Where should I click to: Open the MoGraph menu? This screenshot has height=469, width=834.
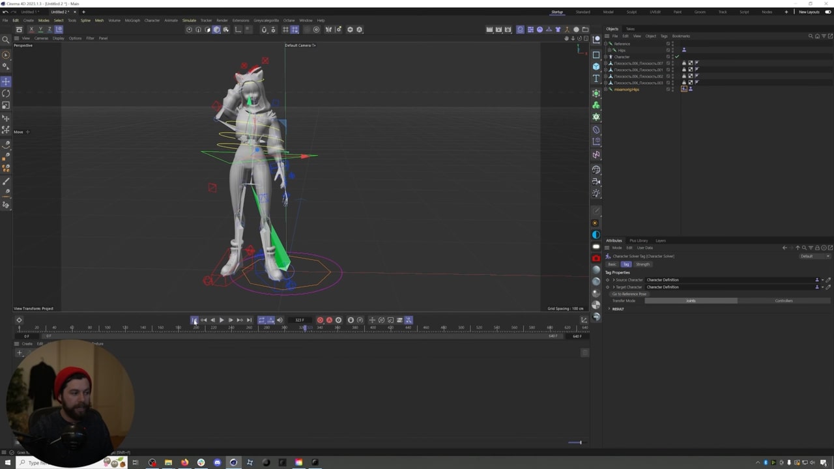click(132, 20)
